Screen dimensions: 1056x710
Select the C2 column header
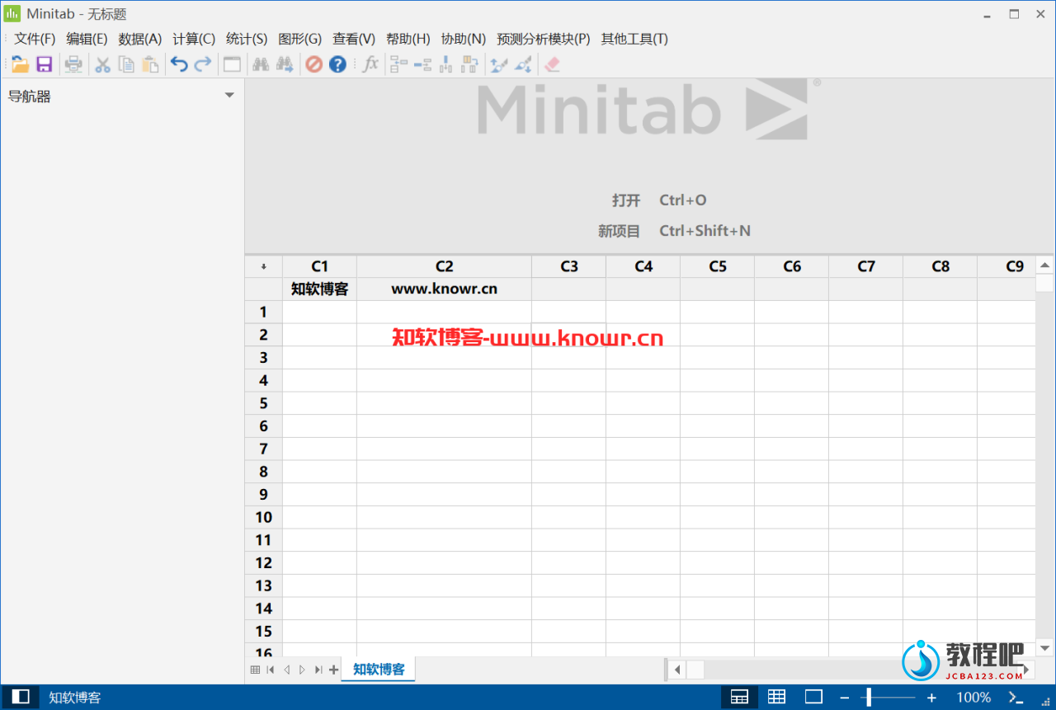tap(444, 266)
